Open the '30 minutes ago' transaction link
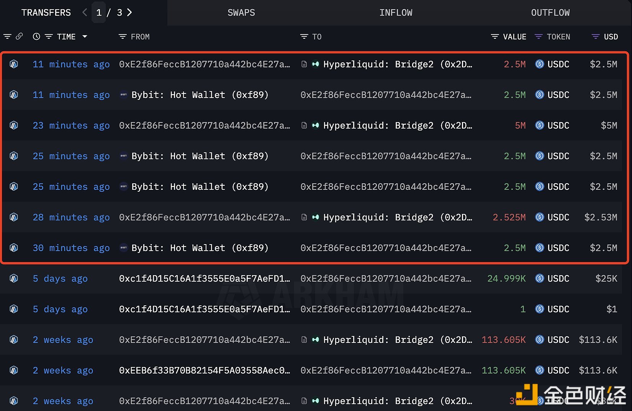Image resolution: width=632 pixels, height=411 pixels. click(71, 248)
